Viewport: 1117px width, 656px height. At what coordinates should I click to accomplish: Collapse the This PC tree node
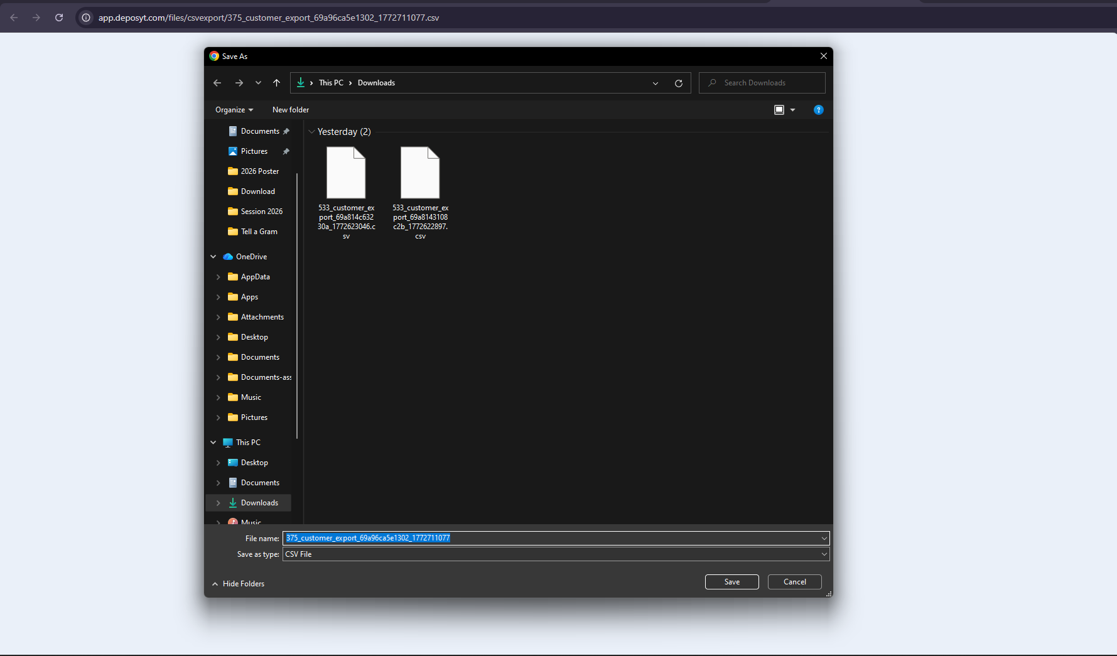pyautogui.click(x=213, y=443)
